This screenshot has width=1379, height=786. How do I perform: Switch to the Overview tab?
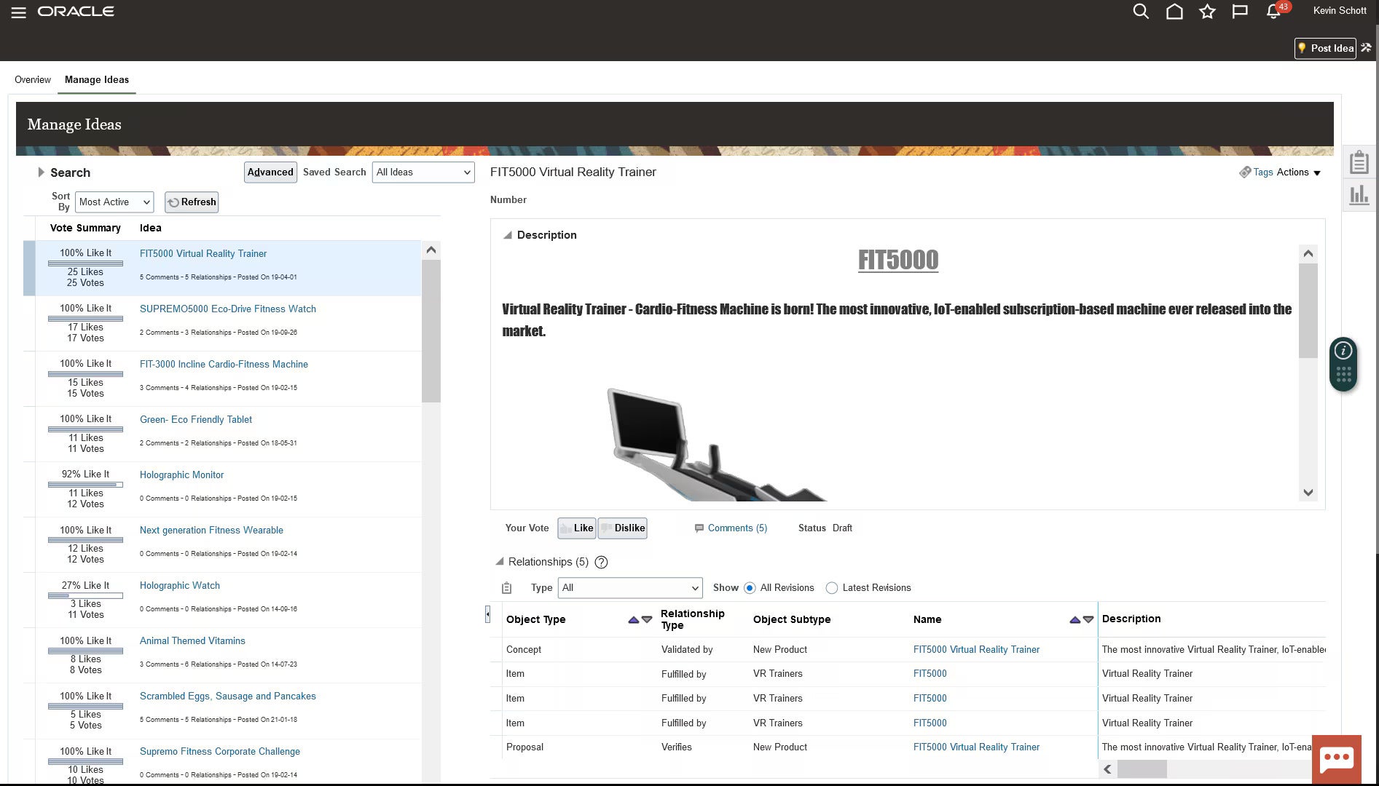[32, 79]
